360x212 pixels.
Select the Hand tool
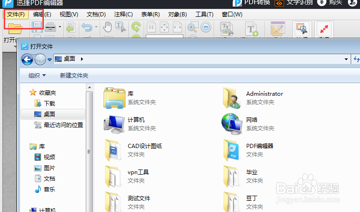pyautogui.click(x=107, y=27)
